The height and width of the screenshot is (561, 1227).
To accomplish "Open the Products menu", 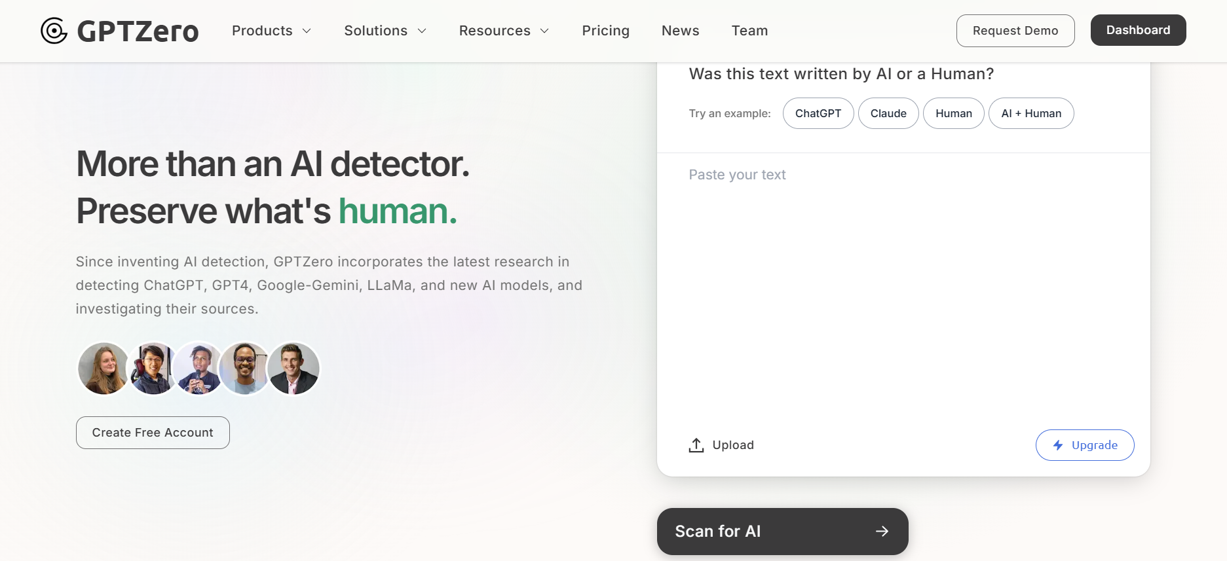I will click(x=262, y=31).
